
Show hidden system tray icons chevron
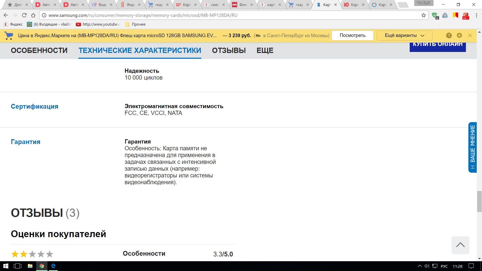point(419,266)
